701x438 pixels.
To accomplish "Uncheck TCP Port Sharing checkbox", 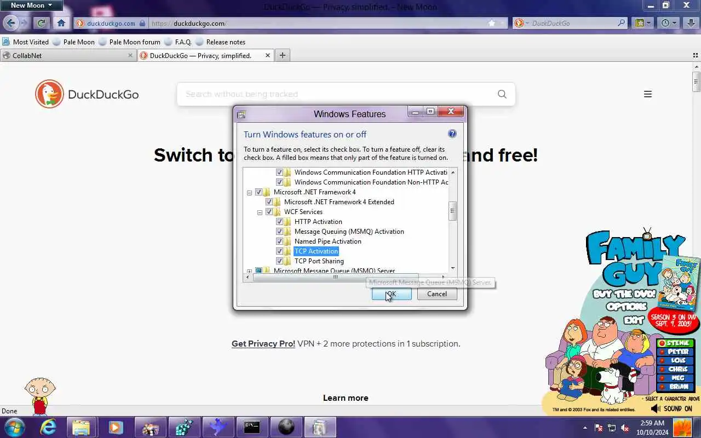I will (279, 261).
